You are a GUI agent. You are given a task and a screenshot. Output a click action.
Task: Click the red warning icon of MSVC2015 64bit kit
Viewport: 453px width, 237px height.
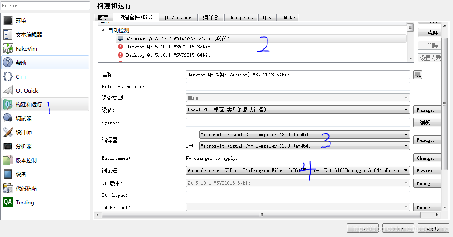click(x=120, y=55)
